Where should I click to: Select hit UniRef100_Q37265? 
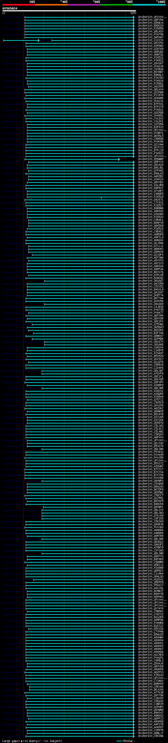150,417
